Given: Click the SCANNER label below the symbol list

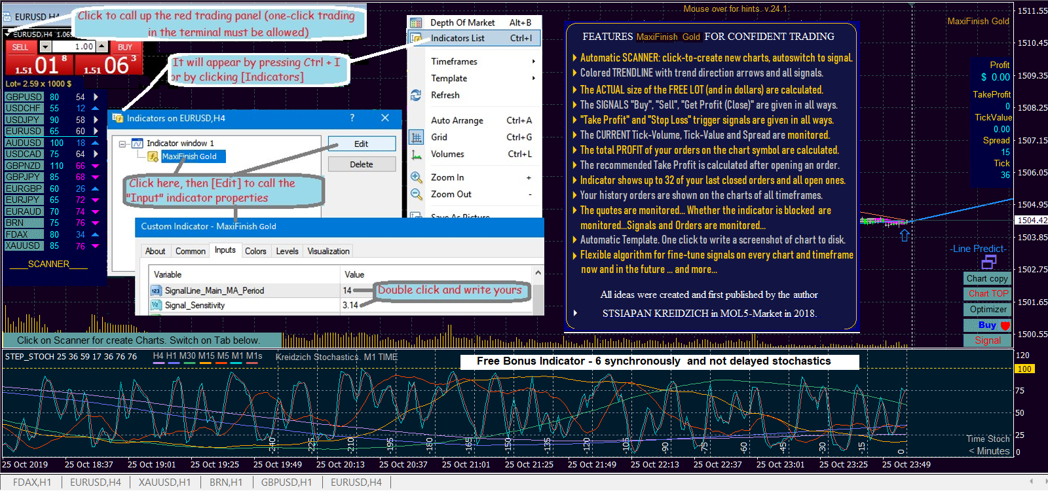Looking at the screenshot, I should click(x=48, y=264).
